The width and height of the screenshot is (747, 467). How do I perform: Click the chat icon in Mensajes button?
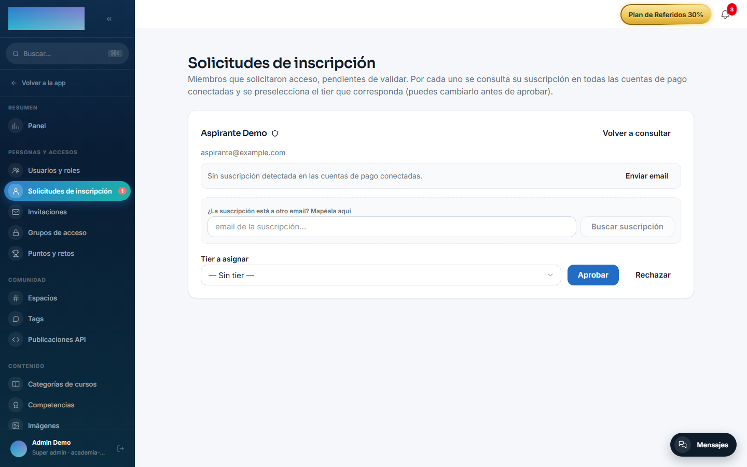tap(683, 445)
